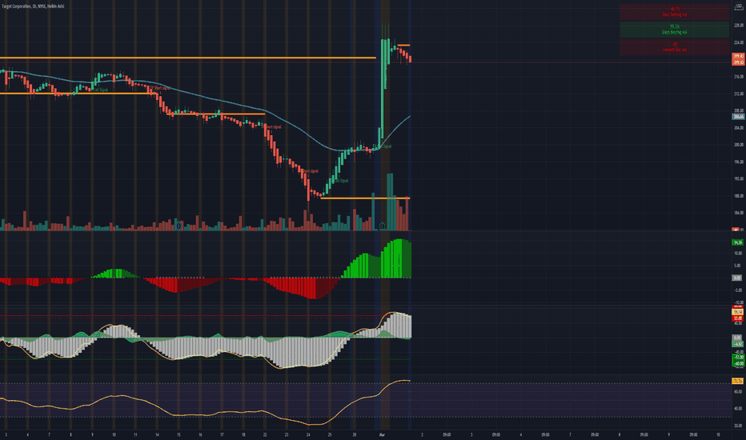Click the green momentum histogram peak
Image resolution: width=746 pixels, height=440 pixels.
(x=399, y=258)
